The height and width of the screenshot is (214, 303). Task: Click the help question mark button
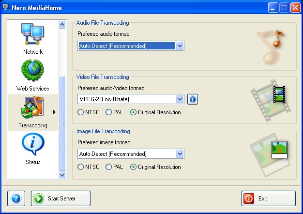pyautogui.click(x=16, y=199)
